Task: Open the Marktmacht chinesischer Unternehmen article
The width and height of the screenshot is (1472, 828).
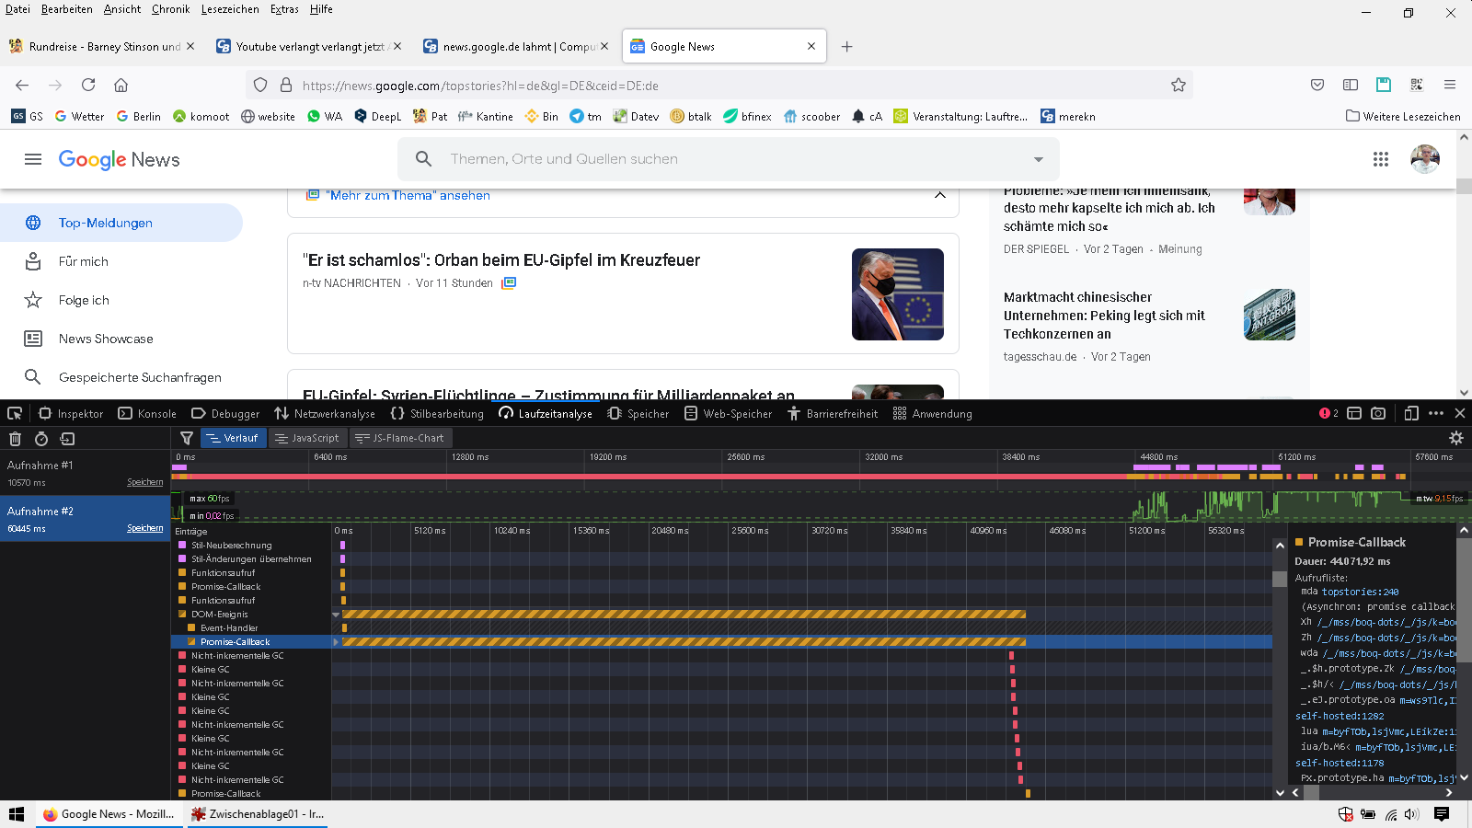Action: pyautogui.click(x=1105, y=316)
